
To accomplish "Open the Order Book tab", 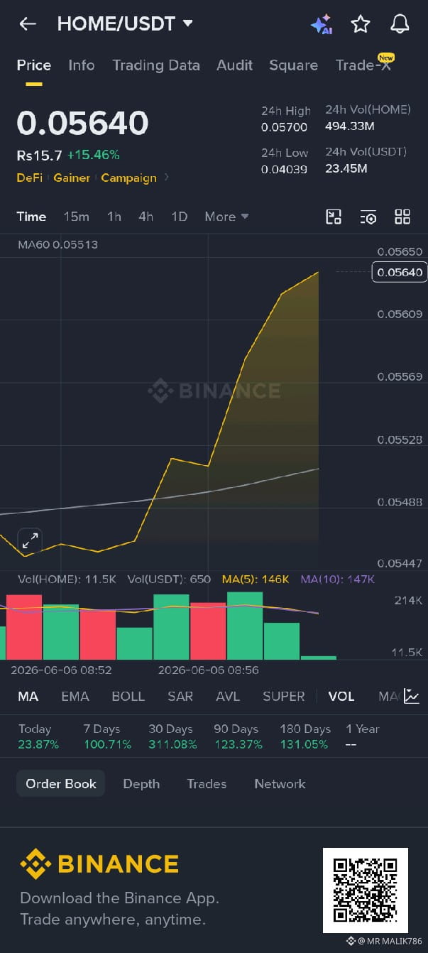I will click(61, 784).
